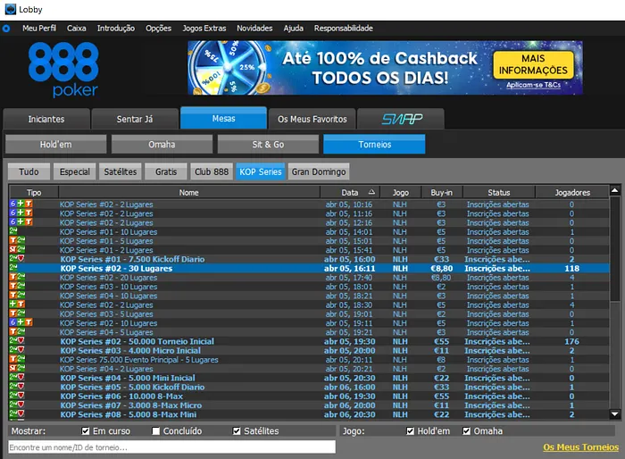Screen dimensions: 625x459
Task: Open the Responsabilidade menu
Action: [x=343, y=29]
